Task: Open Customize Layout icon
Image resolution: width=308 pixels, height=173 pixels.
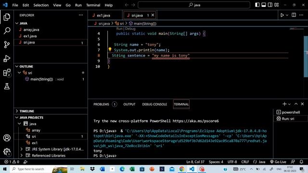Action: point(277,5)
